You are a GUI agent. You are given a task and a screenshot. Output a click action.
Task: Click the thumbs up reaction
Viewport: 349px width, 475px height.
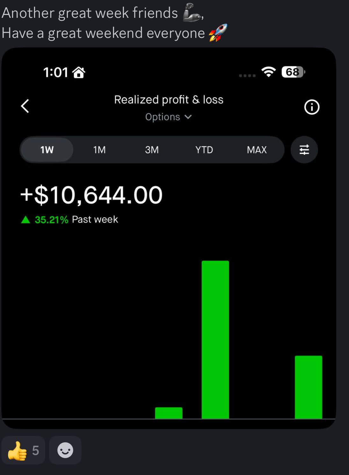coord(23,451)
